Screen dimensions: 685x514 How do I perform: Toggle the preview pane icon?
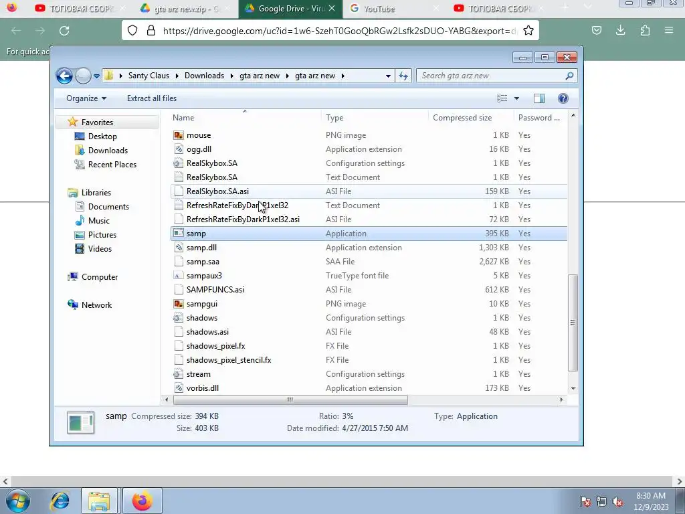[539, 98]
